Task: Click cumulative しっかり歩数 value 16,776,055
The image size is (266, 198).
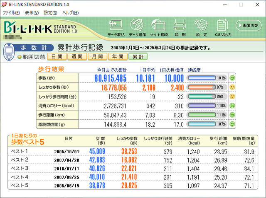Action: tap(114, 87)
